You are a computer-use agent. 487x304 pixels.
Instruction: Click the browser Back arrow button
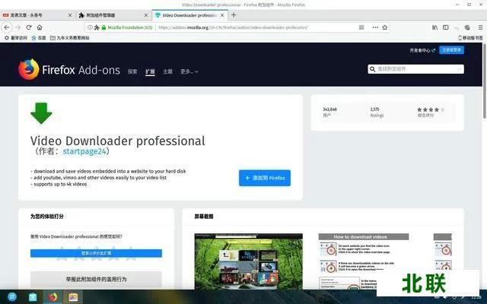[x=7, y=27]
